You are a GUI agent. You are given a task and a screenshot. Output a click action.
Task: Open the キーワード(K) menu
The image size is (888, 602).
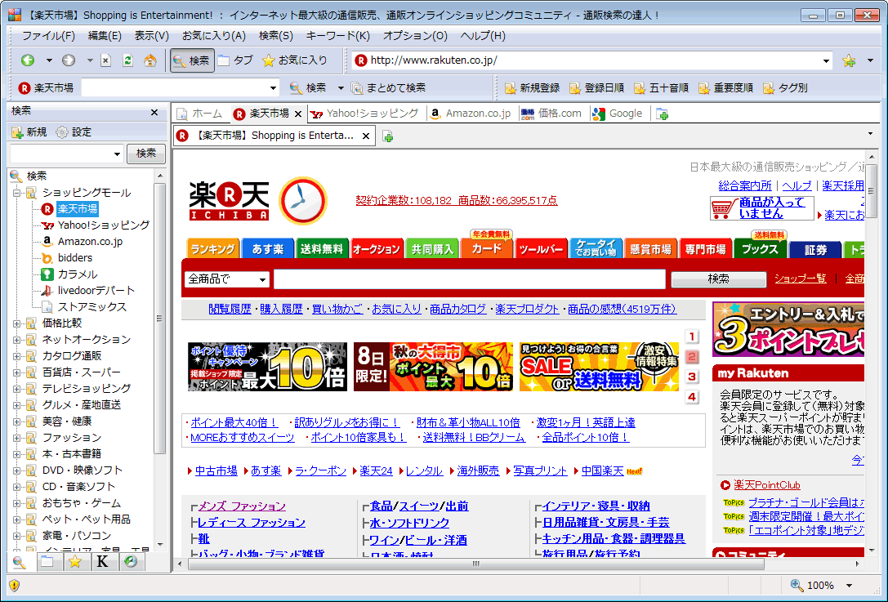(x=337, y=36)
